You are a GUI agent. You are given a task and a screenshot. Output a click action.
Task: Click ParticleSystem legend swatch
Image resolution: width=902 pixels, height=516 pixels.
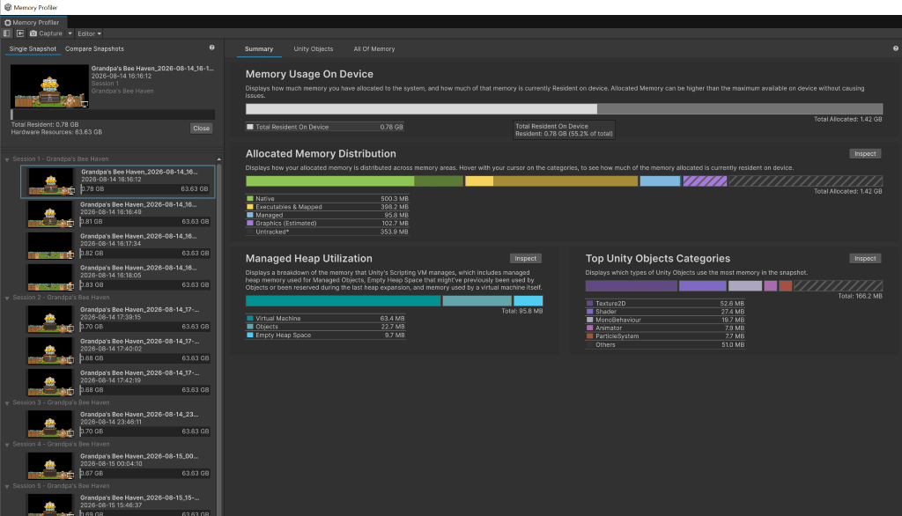coord(589,336)
